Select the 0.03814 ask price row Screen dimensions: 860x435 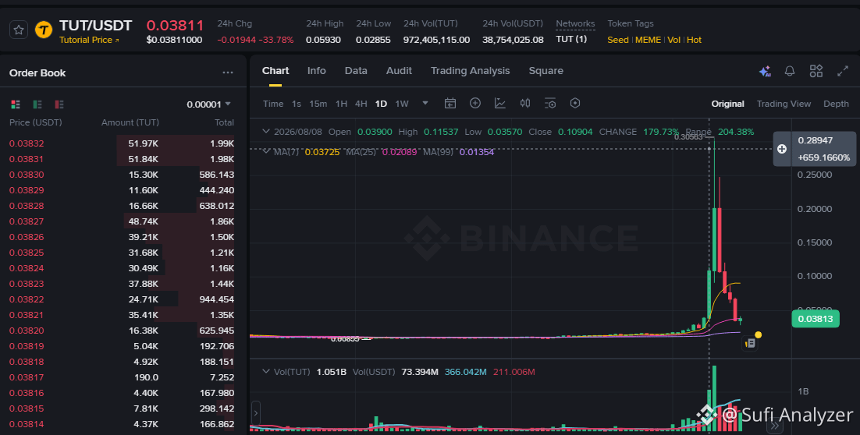tap(122, 424)
